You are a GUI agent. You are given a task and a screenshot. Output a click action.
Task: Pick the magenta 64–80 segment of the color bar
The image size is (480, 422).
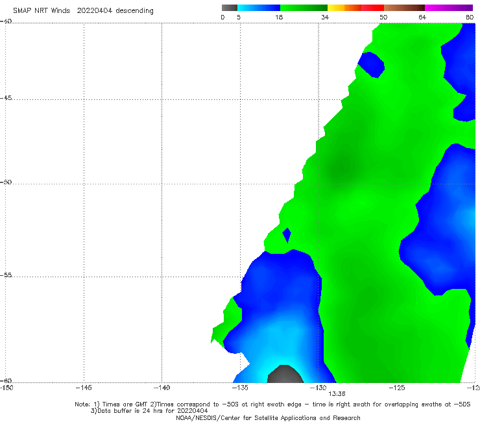(449, 8)
